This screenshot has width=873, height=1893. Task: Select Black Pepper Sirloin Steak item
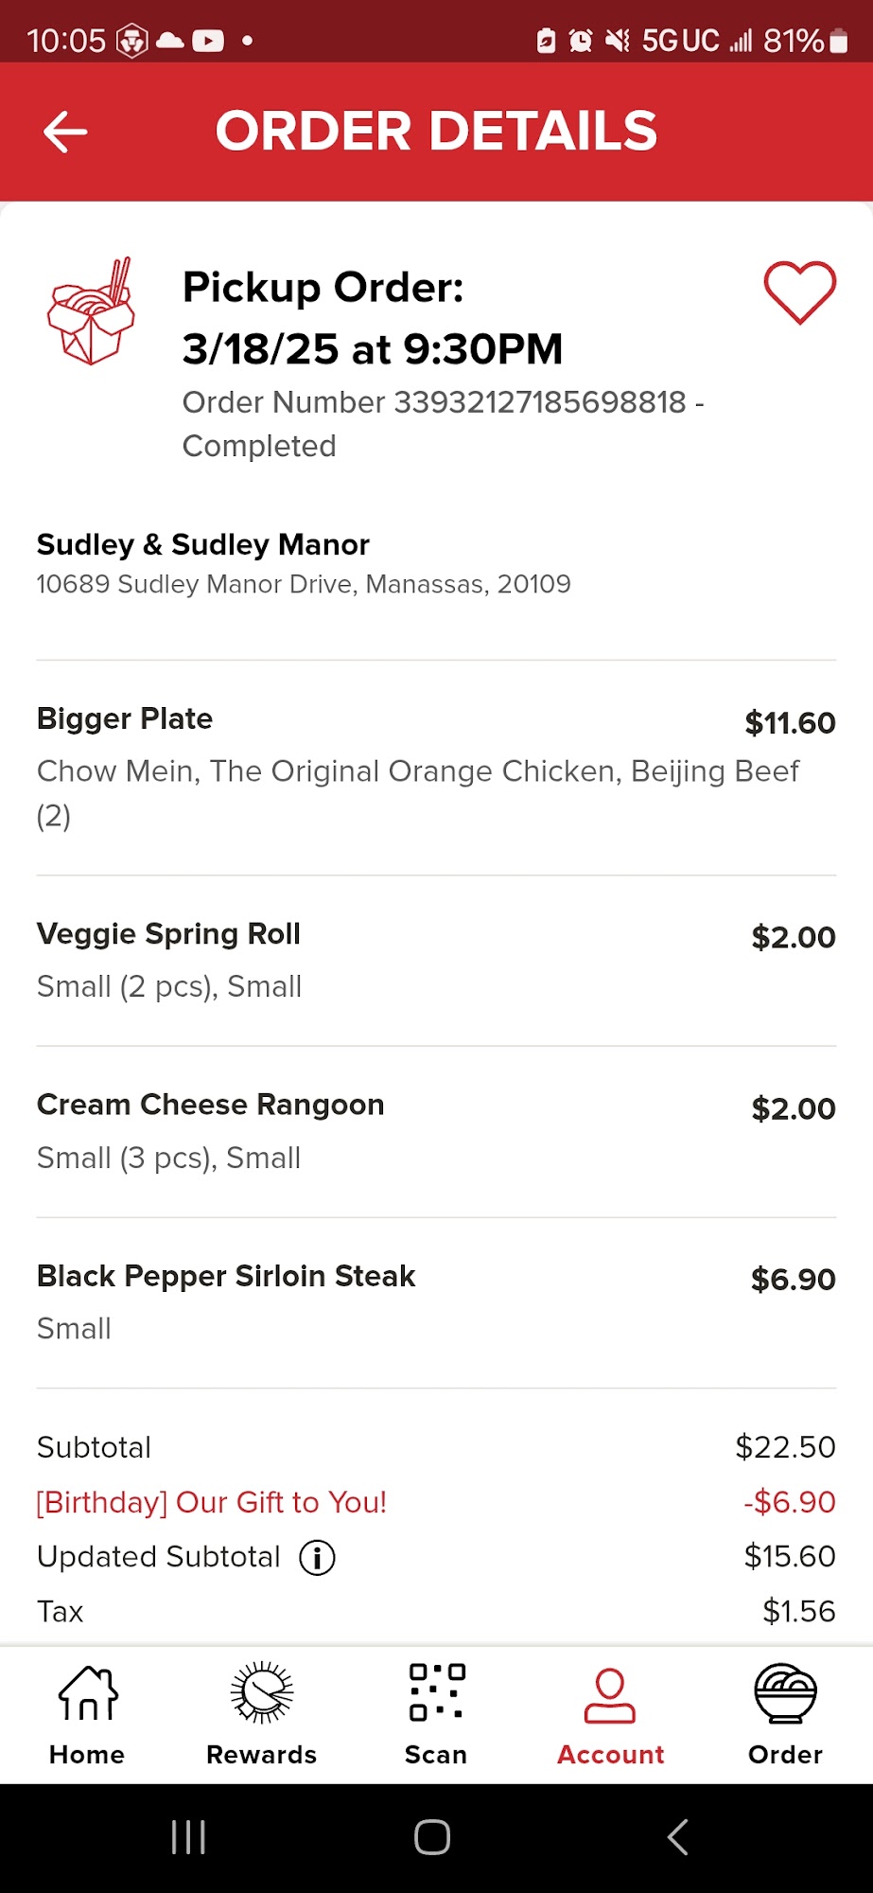click(226, 1276)
